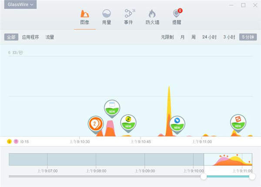This screenshot has height=187, width=261.
Task: Choose the 24小时 time range
Action: click(209, 37)
